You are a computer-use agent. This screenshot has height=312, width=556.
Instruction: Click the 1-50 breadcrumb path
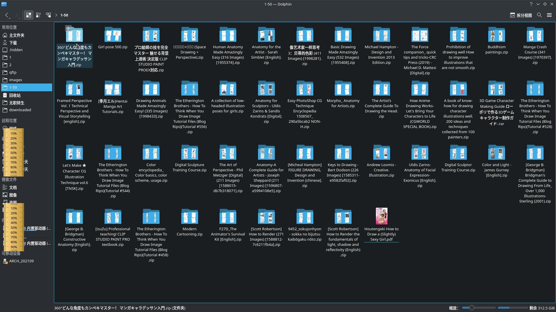[x=64, y=15]
